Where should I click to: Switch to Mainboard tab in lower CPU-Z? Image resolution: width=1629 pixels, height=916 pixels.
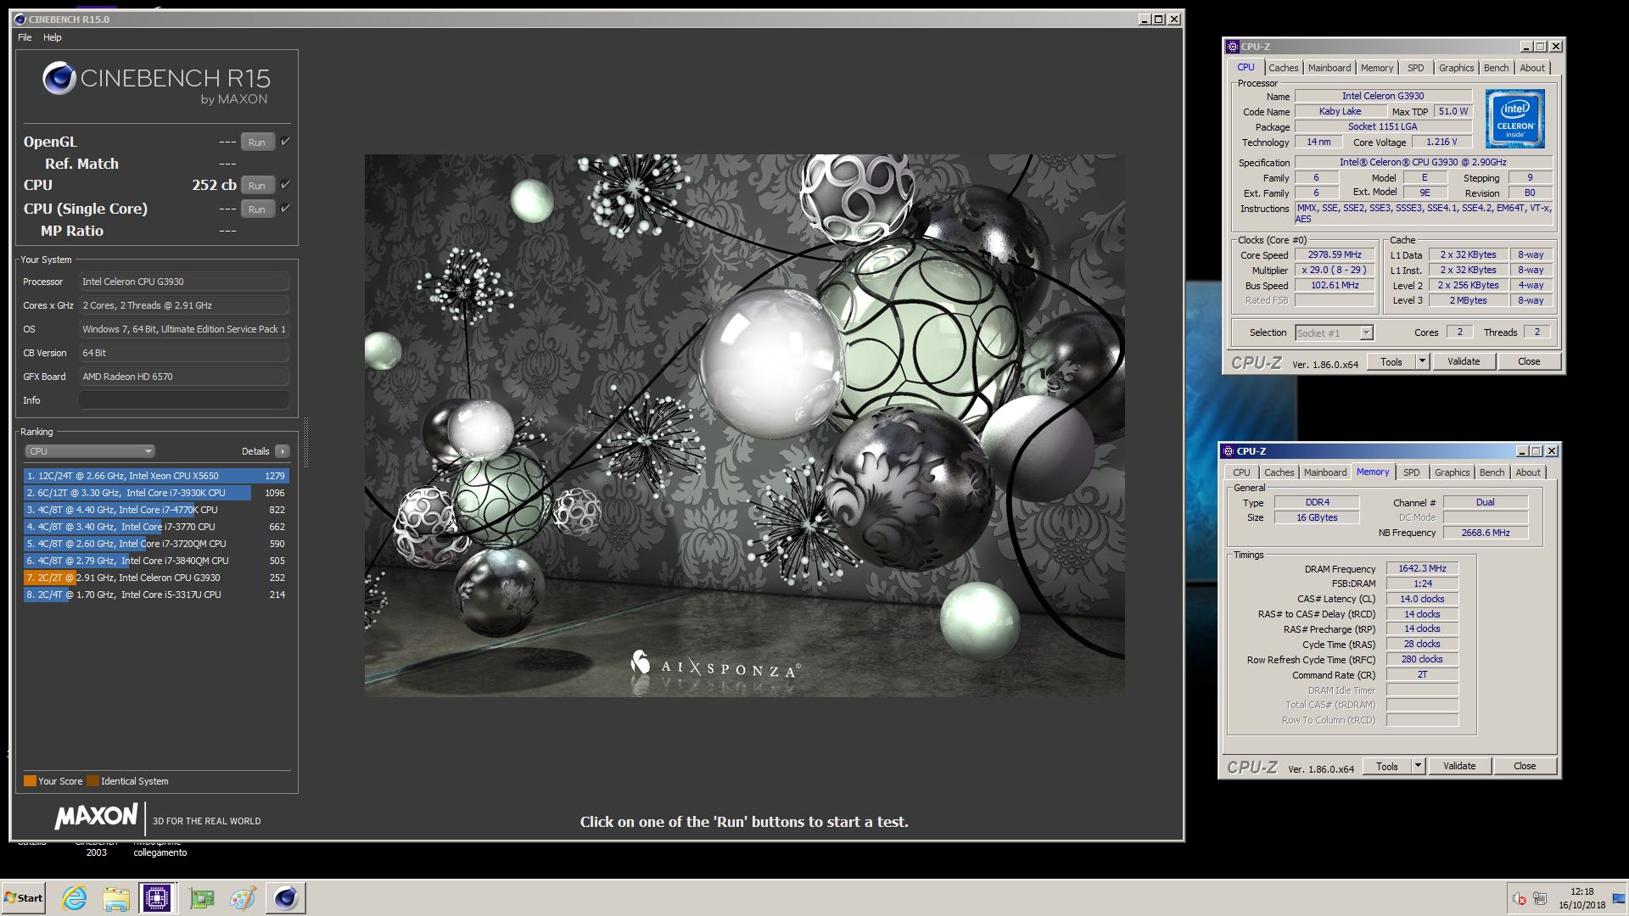(x=1324, y=472)
